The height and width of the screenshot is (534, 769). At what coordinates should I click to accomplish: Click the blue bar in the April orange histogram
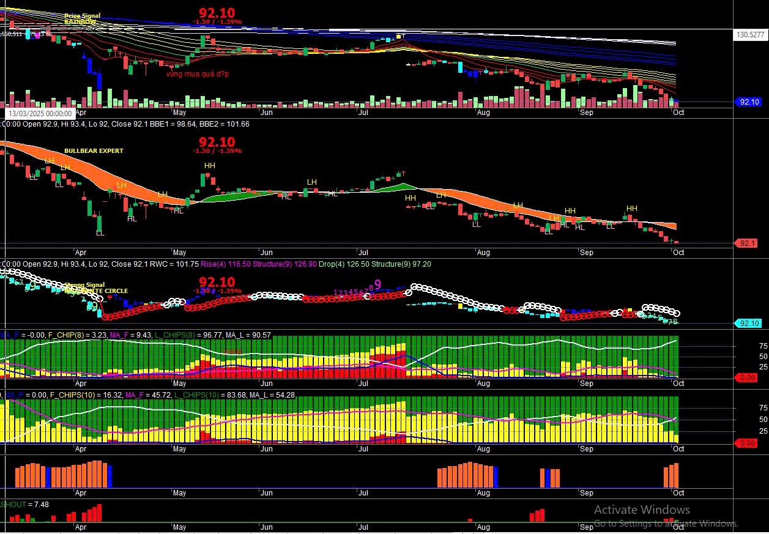111,476
